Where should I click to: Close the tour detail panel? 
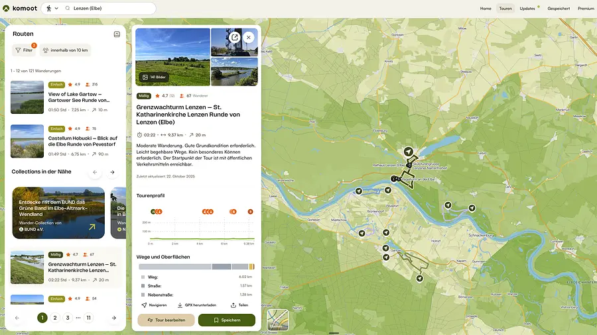click(249, 38)
